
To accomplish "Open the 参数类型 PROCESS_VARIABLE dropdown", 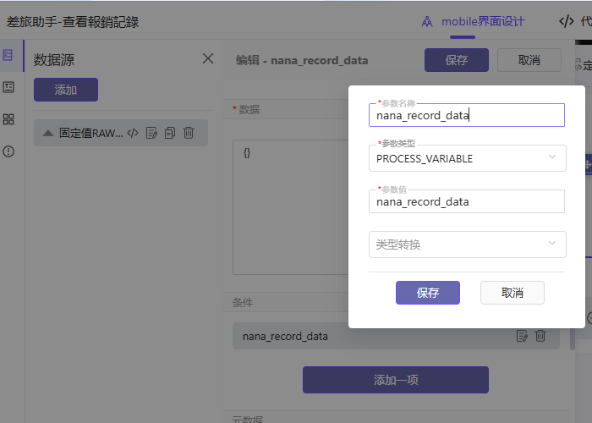I will click(467, 158).
